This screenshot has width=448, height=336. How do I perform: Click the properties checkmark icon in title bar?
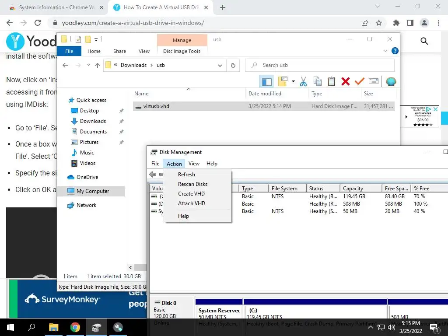[78, 39]
